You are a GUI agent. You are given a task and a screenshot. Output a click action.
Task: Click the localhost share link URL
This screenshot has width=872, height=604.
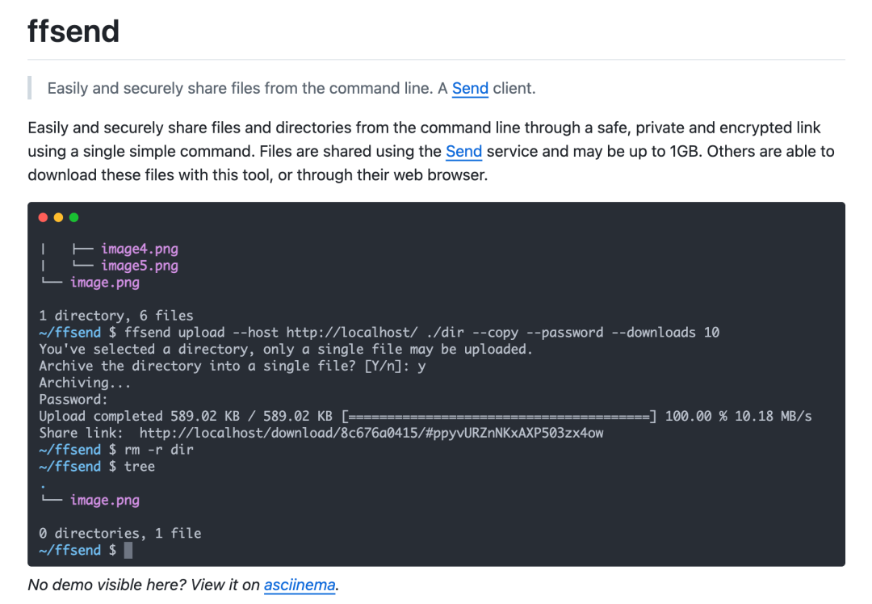(x=371, y=433)
